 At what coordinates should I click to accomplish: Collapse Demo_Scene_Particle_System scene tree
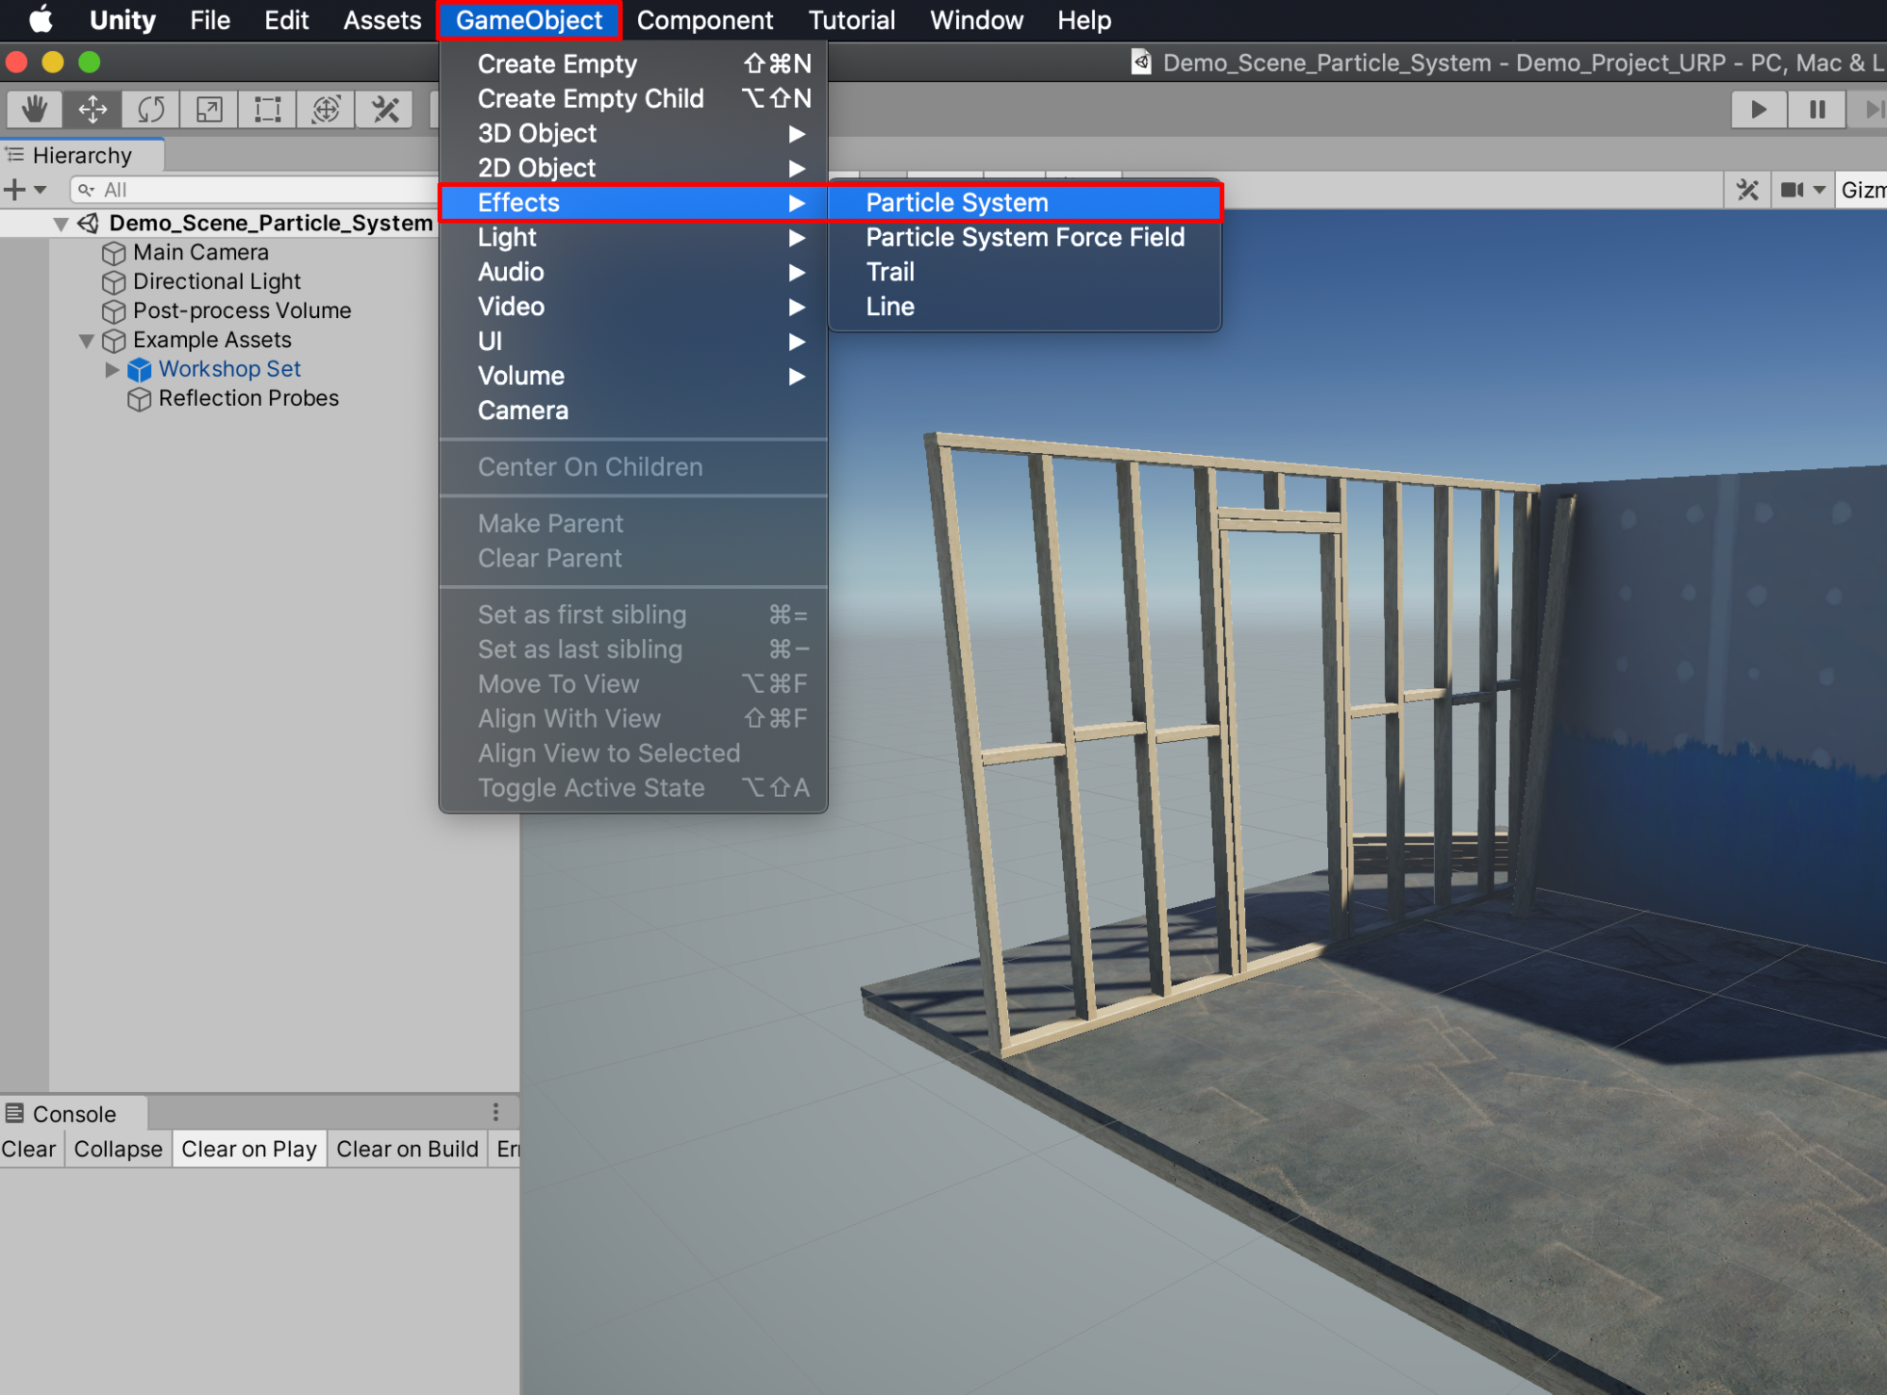pos(61,224)
